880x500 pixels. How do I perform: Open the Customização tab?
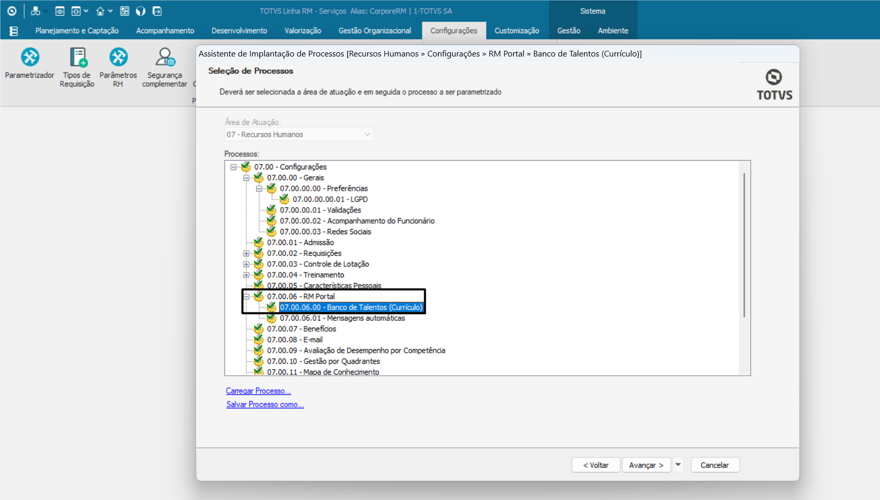(516, 31)
